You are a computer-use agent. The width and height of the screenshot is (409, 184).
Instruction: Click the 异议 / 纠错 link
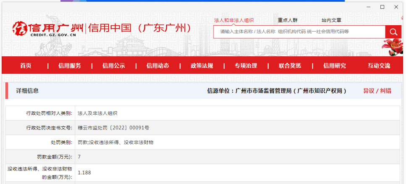click(x=377, y=91)
